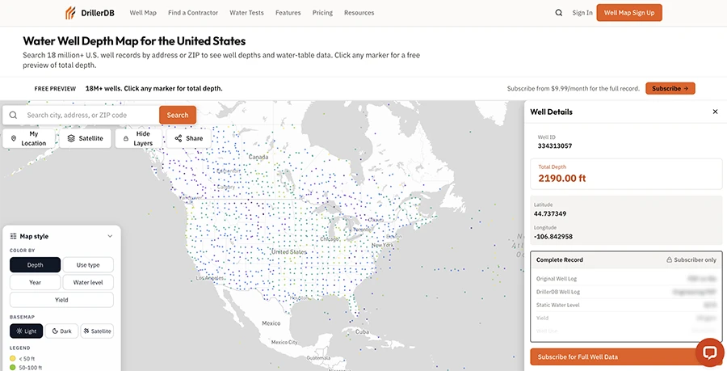This screenshot has height=371, width=727.
Task: Color wells by Year
Action: 36,282
